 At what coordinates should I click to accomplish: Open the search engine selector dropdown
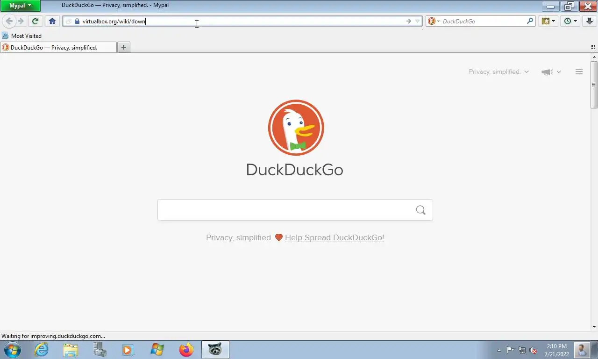click(434, 21)
